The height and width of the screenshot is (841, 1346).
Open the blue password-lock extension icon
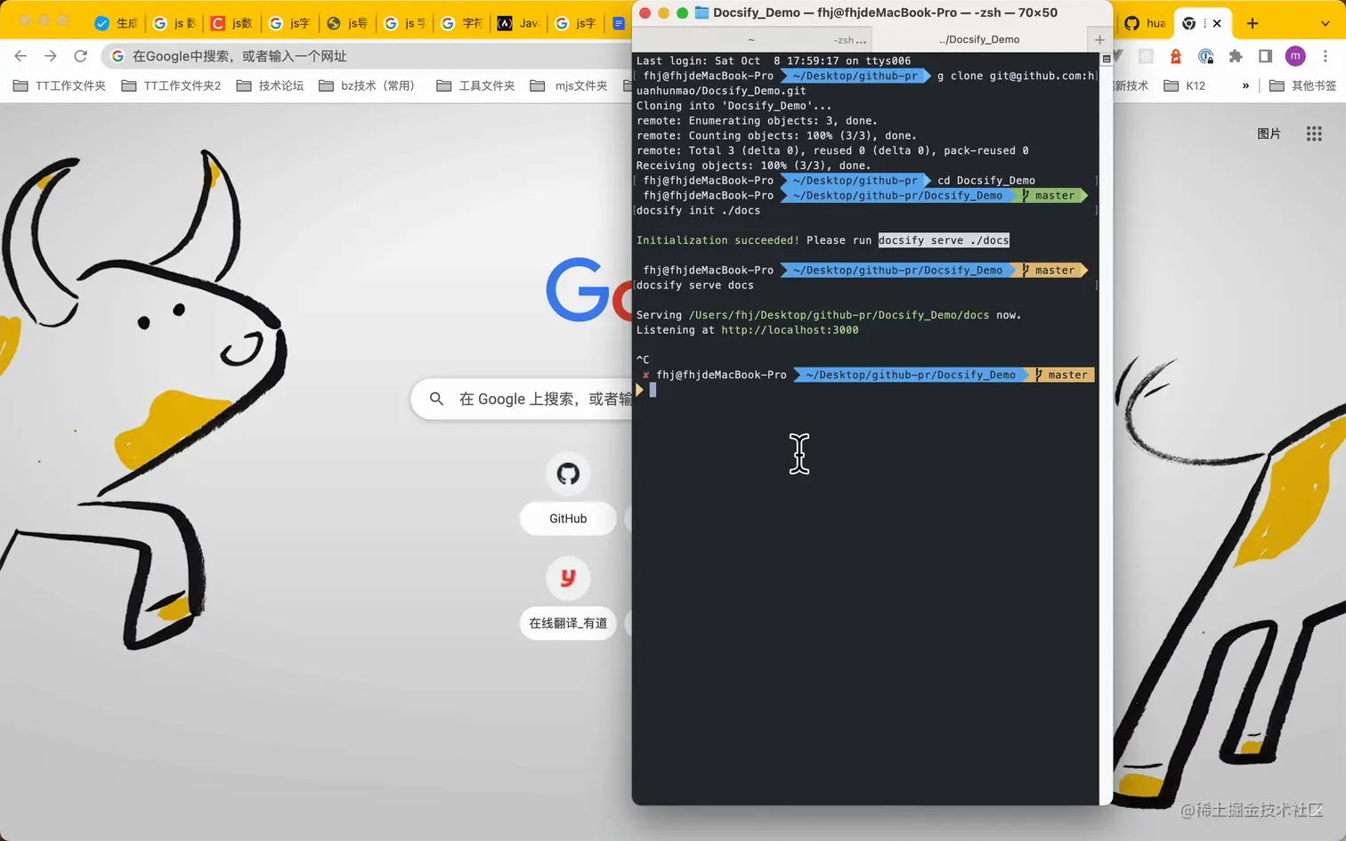[x=1205, y=56]
